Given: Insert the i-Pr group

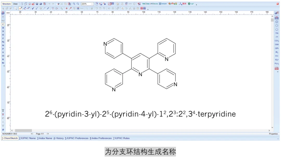Looking at the screenshot, I should point(277,37).
